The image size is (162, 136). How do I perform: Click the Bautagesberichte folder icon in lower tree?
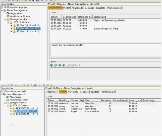tap(8, 103)
